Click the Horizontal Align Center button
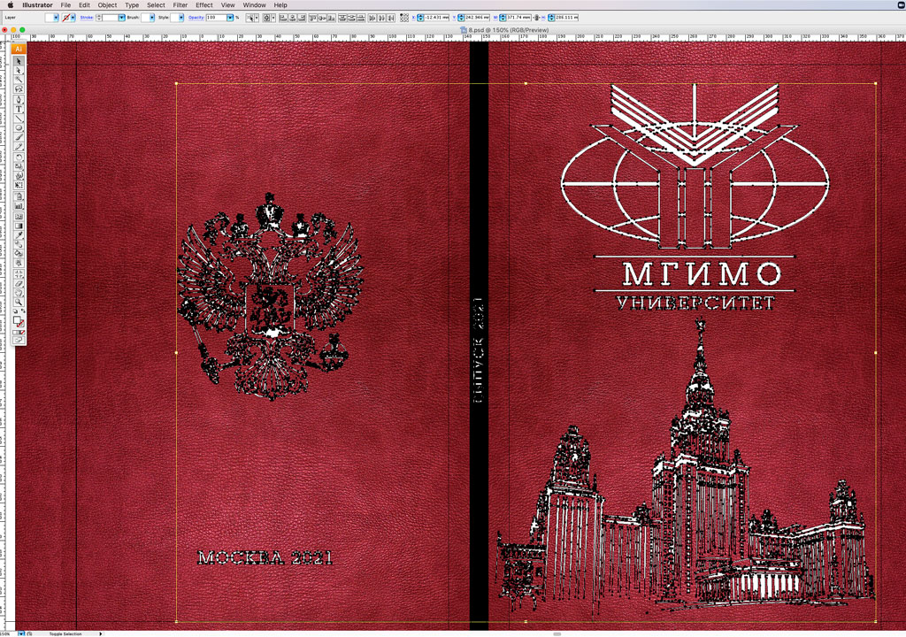906x637 pixels. pos(292,18)
